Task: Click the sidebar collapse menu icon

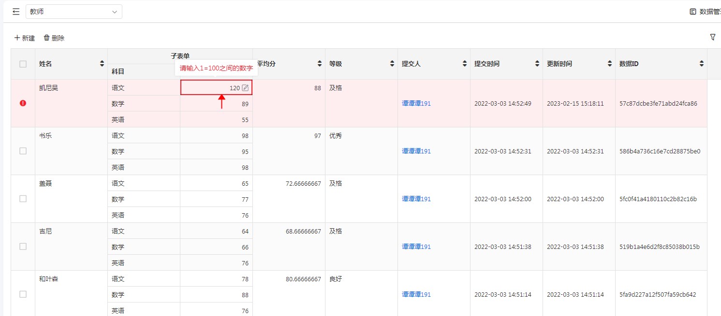Action: pyautogui.click(x=16, y=12)
